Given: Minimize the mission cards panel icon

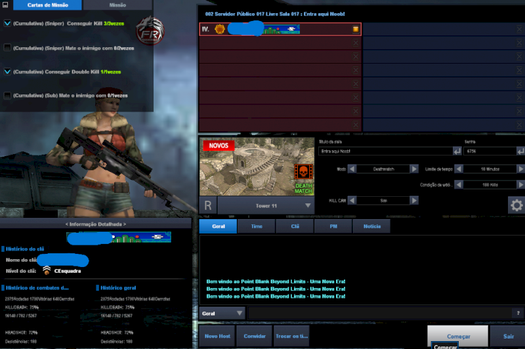Looking at the screenshot, I should [5, 5].
